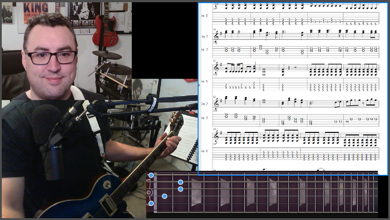Click the treble clef at measure 26
390x220 pixels.
coord(217,35)
